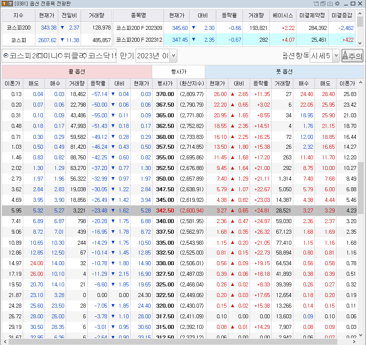The height and width of the screenshot is (345, 366).
Task: Click the left arrow of horizontal scrollbar
Action: tap(5, 342)
